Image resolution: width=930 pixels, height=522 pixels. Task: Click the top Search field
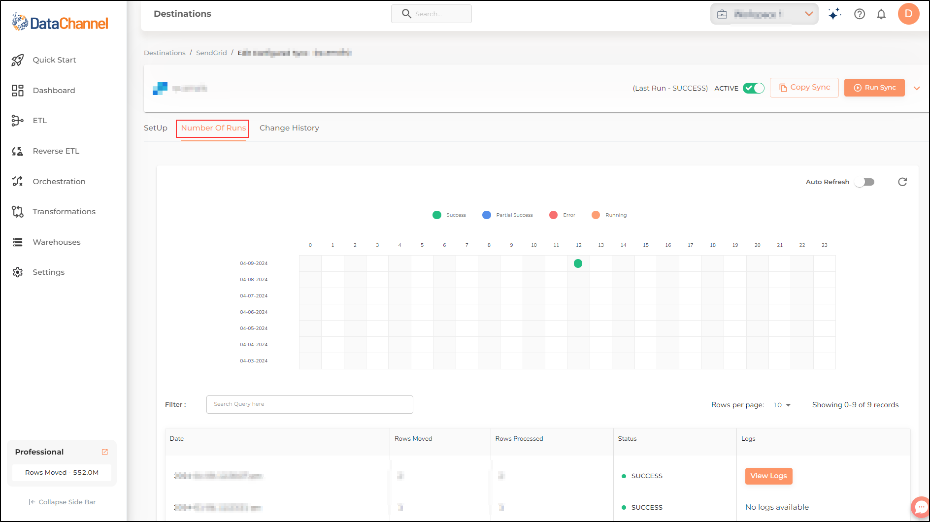pos(432,14)
